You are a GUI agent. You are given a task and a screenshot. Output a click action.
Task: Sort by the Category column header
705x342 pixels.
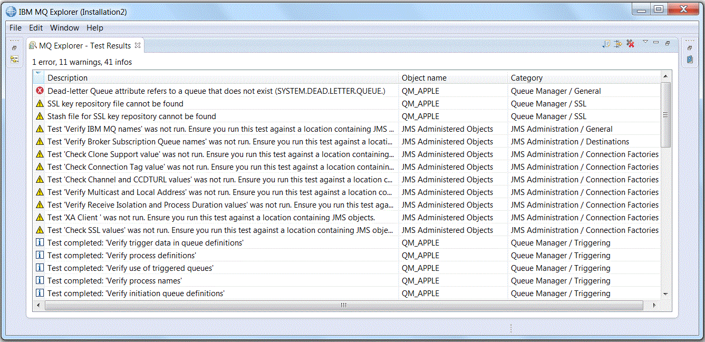point(584,78)
